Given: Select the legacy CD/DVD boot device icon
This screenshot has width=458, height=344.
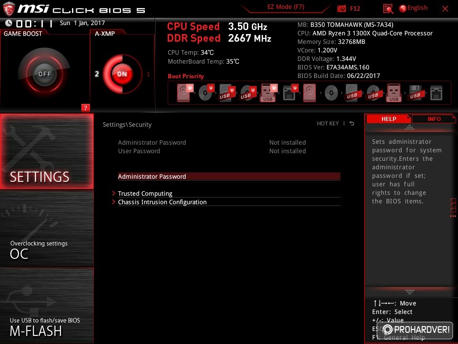Looking at the screenshot, I should click(331, 93).
